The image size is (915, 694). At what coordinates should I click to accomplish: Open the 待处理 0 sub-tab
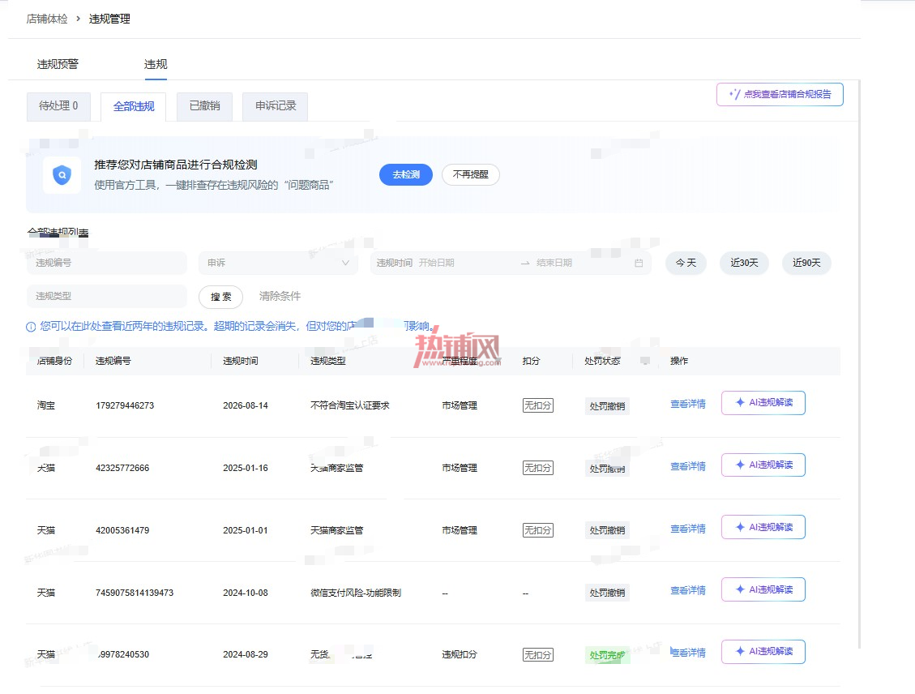tap(58, 106)
